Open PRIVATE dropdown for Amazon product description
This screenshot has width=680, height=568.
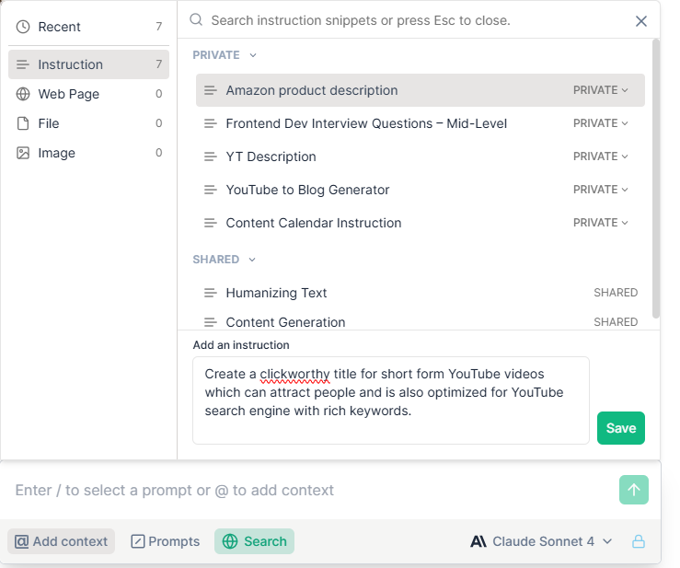(x=600, y=90)
